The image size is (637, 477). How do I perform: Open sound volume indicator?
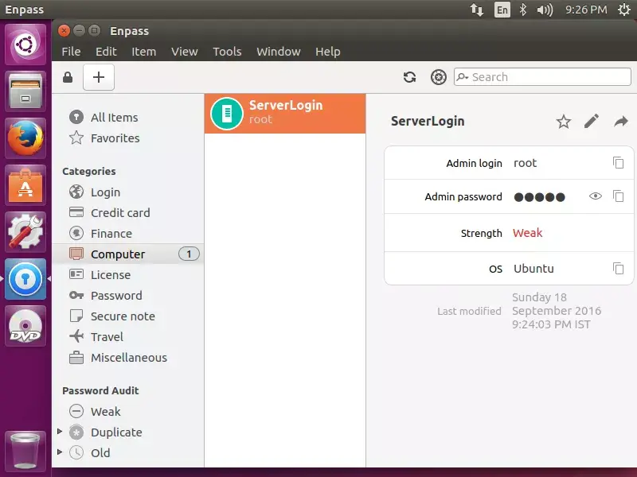tap(545, 10)
